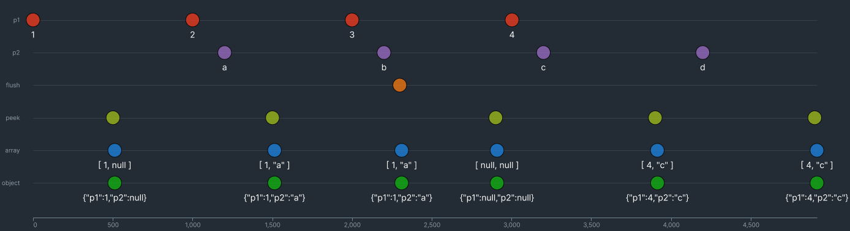Select the purple p2 marker labeled d
The width and height of the screenshot is (850, 231).
tap(702, 53)
